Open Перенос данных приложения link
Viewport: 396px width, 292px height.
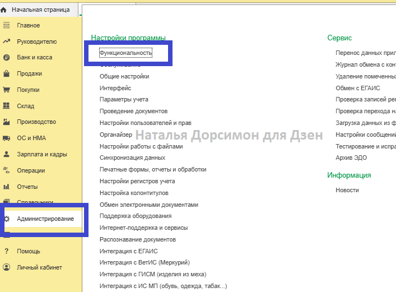click(x=366, y=53)
